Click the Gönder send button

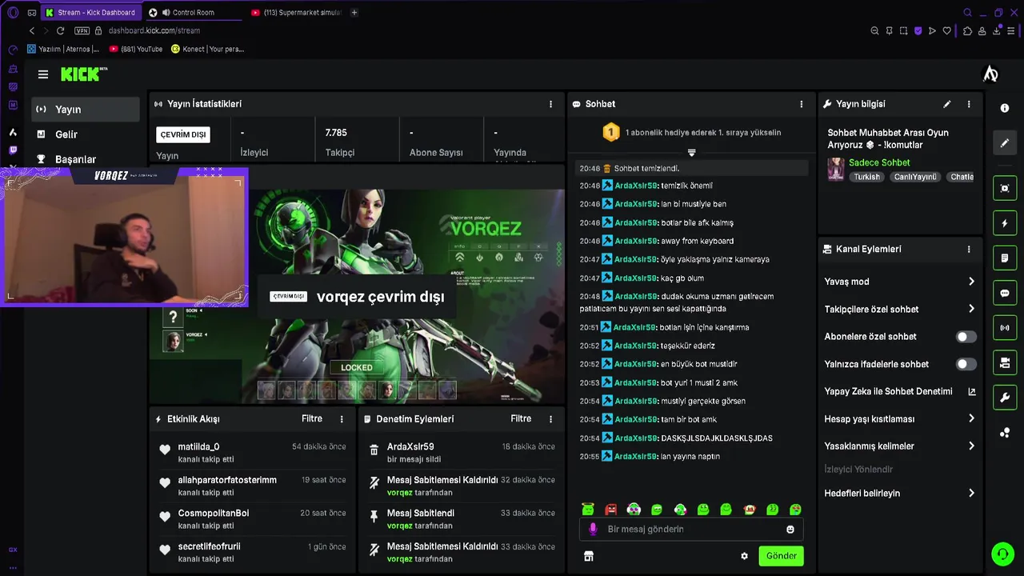pyautogui.click(x=781, y=556)
